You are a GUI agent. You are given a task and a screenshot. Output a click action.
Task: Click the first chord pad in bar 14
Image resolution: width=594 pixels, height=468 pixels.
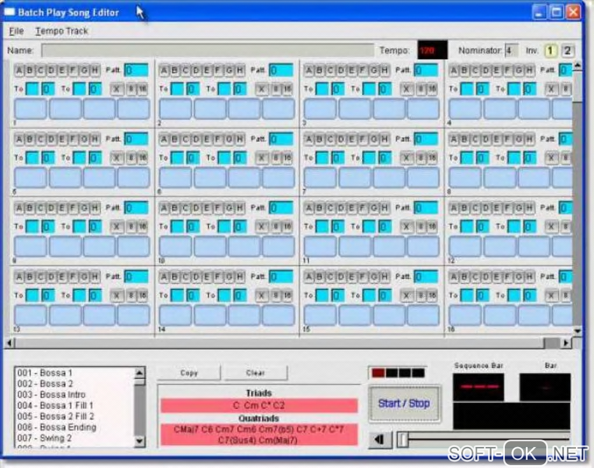pos(175,315)
